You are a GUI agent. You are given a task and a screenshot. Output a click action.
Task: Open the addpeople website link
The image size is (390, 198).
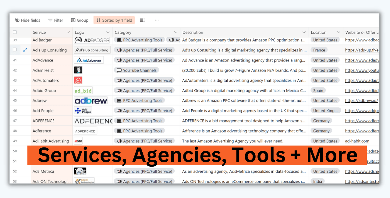click(x=362, y=111)
